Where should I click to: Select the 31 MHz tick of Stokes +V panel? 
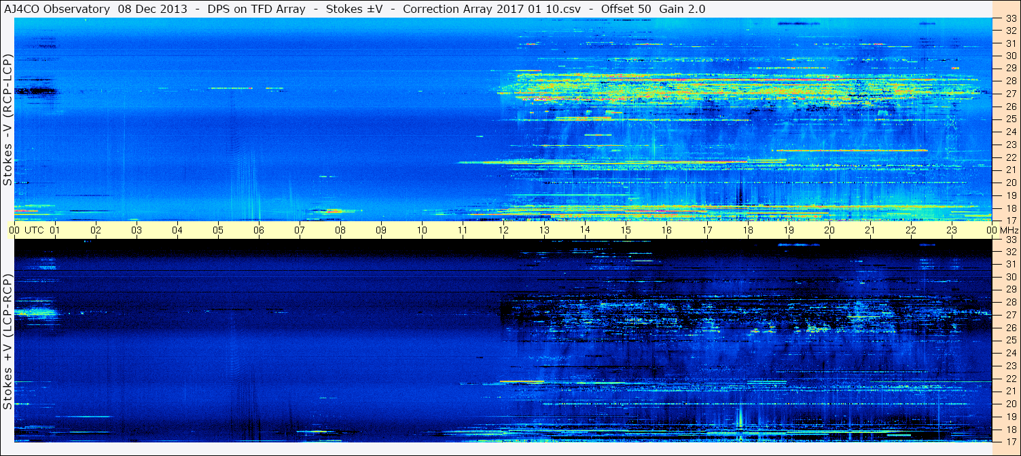click(1010, 264)
